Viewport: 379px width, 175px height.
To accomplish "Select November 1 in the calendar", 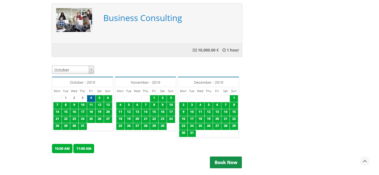I will pyautogui.click(x=154, y=98).
